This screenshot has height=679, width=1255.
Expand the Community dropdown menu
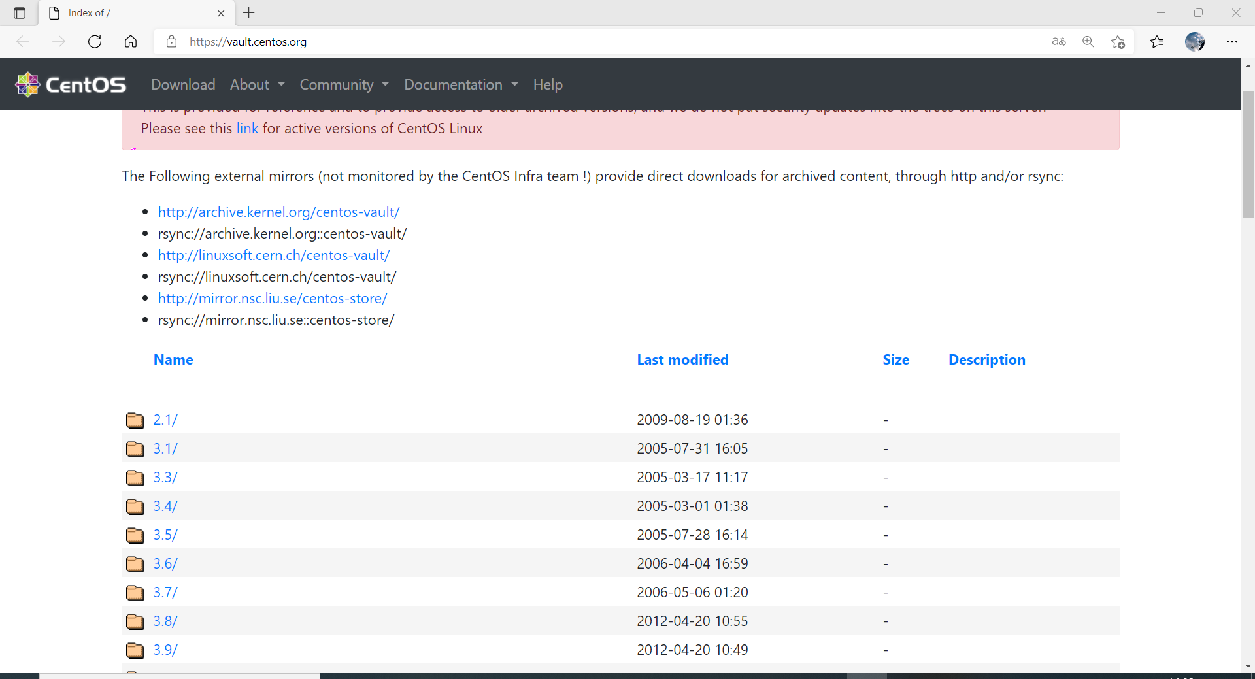point(344,84)
